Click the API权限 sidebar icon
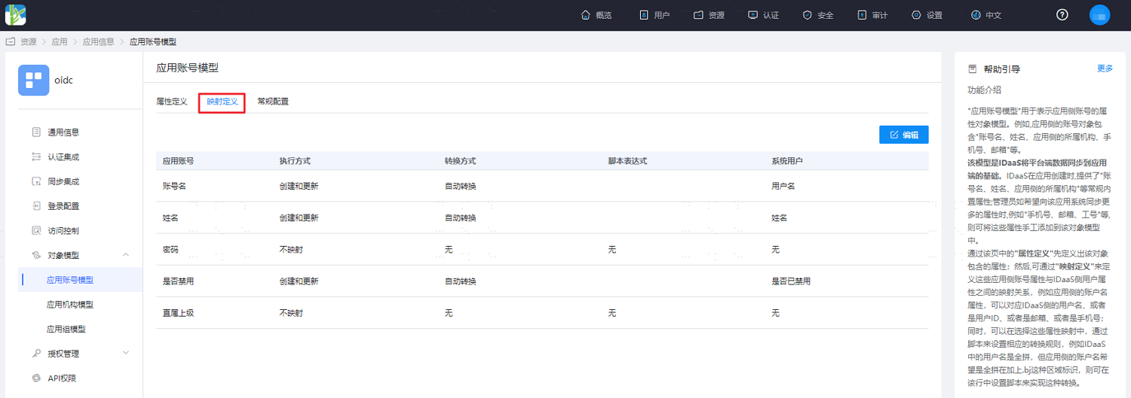Viewport: 1131px width, 398px height. [x=35, y=378]
